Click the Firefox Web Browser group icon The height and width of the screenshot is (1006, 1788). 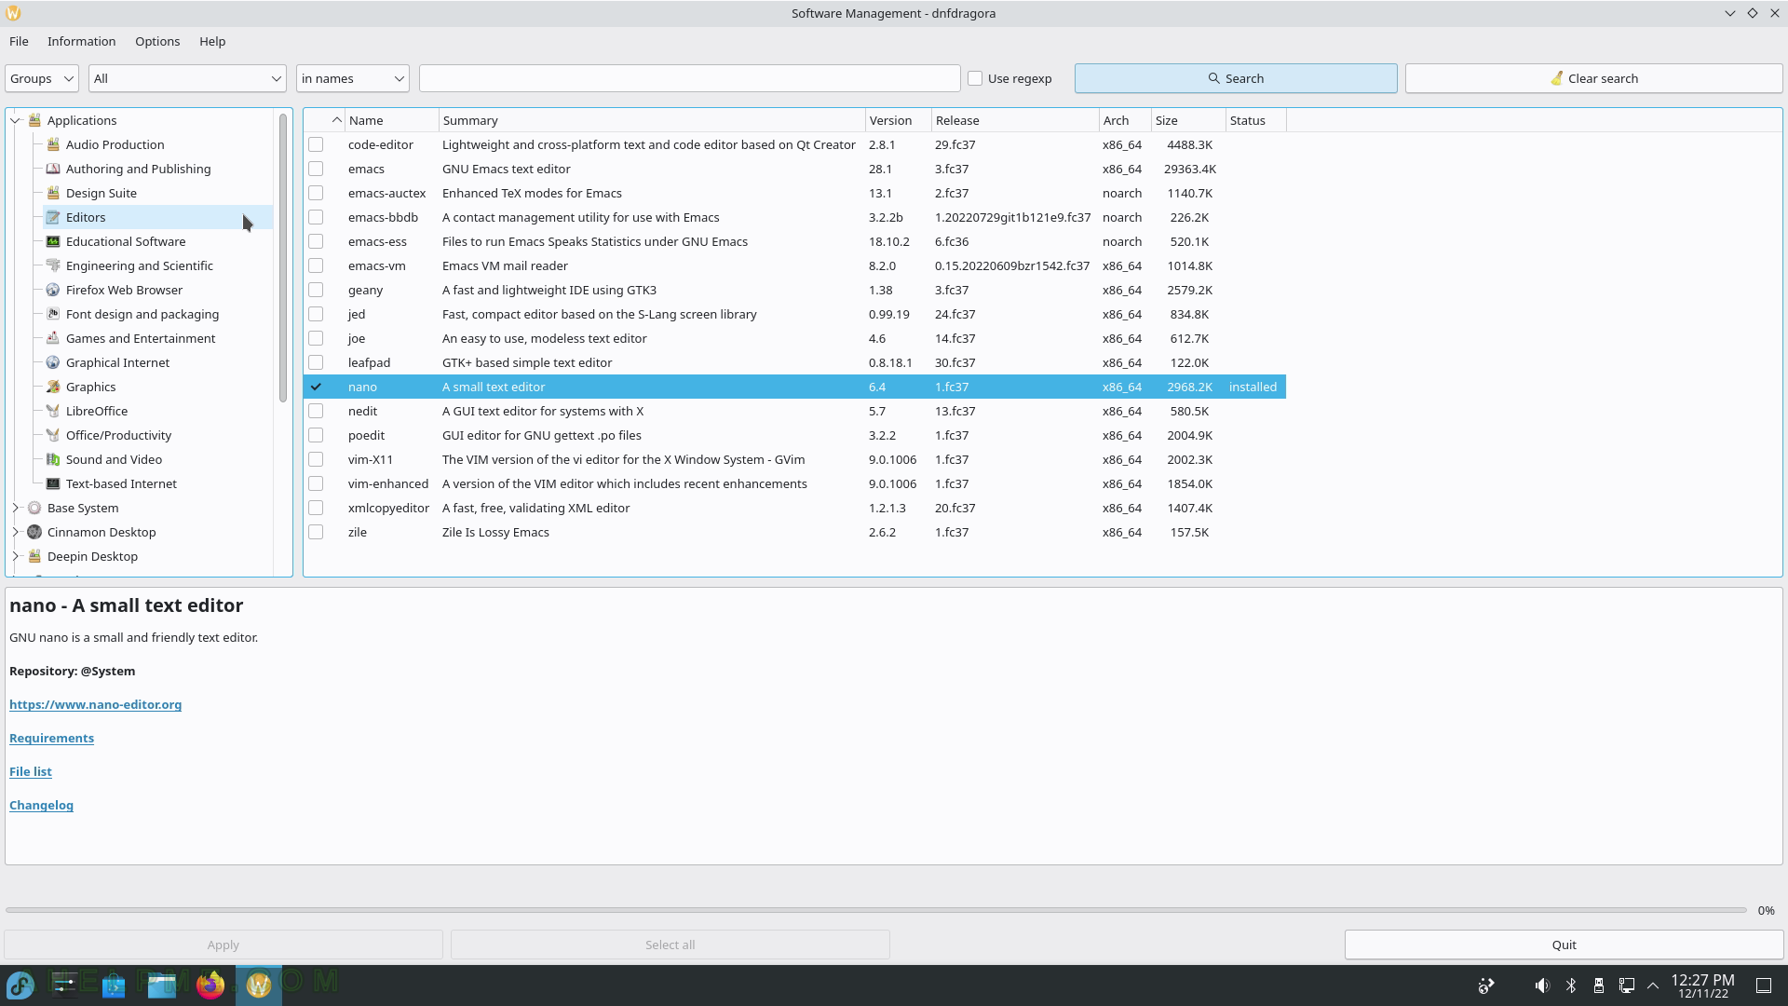(x=53, y=290)
